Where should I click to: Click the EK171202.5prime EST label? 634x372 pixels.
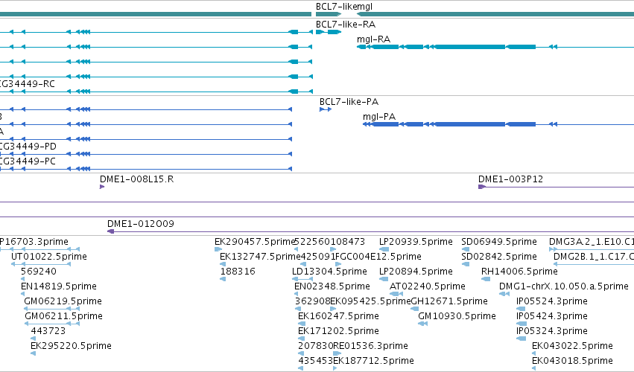coord(338,331)
